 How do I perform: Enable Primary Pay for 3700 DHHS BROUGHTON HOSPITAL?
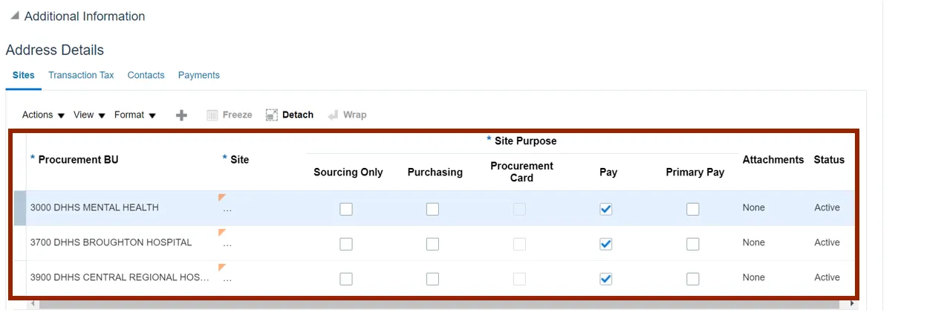pos(693,244)
